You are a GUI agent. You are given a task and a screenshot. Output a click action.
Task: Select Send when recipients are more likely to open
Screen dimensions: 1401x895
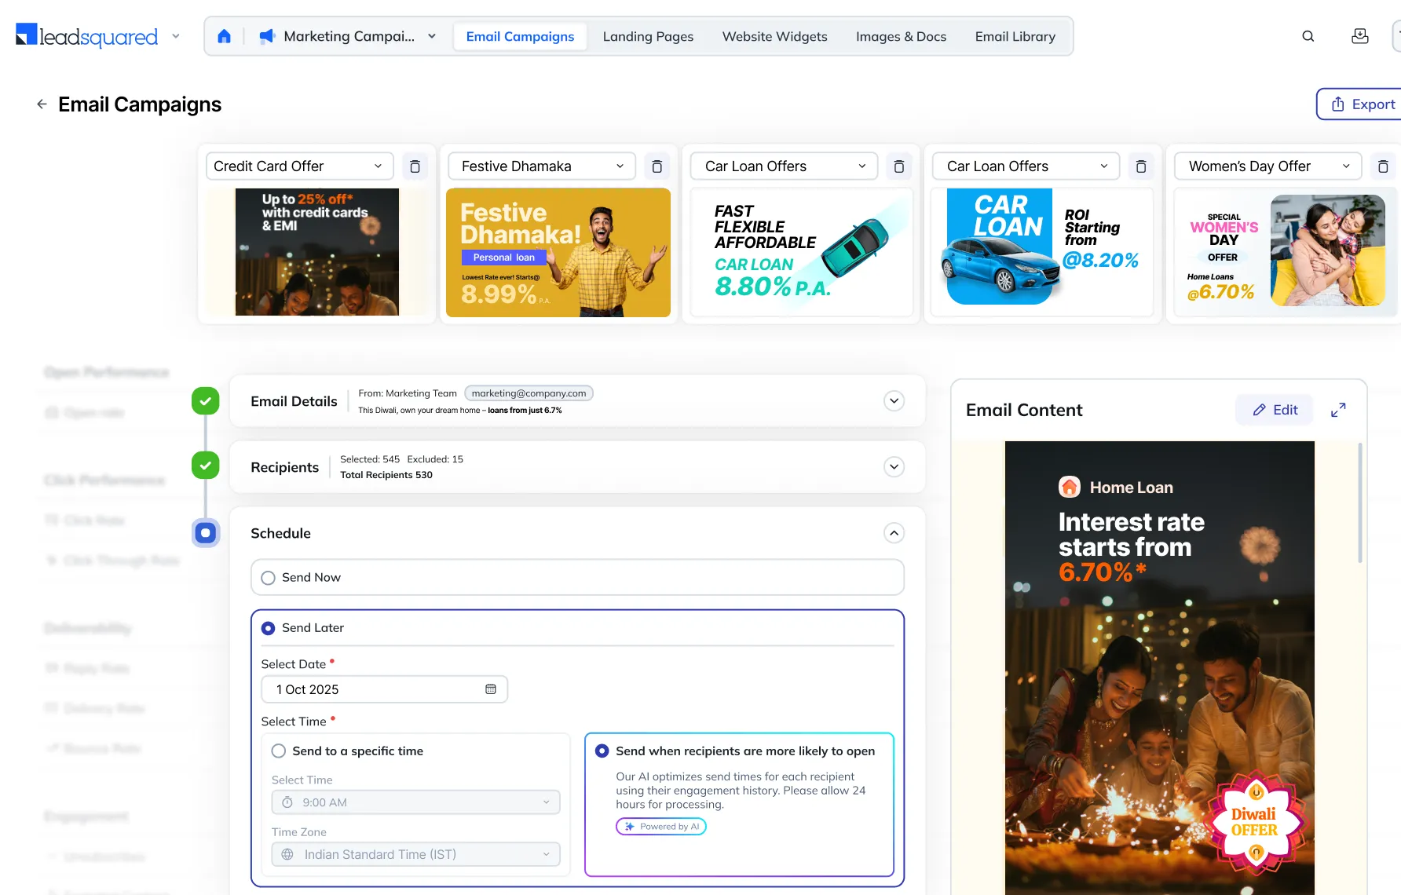click(x=602, y=751)
